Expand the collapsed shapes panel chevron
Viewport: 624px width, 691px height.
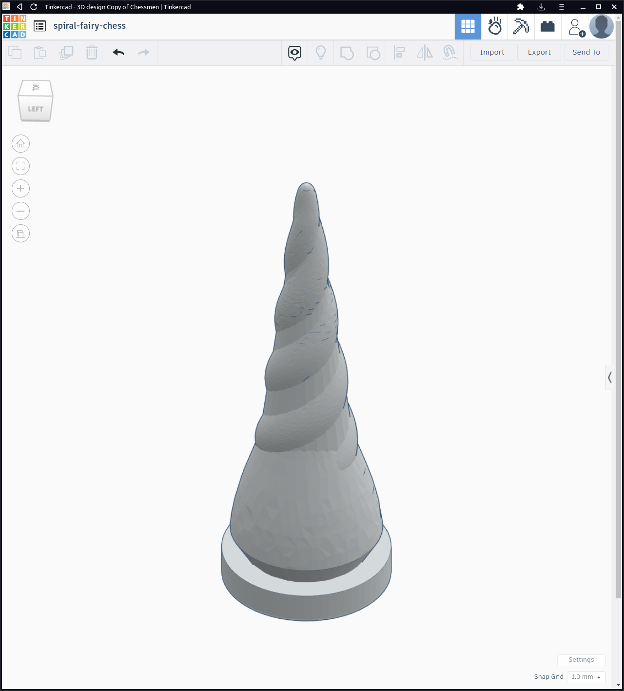click(x=609, y=377)
